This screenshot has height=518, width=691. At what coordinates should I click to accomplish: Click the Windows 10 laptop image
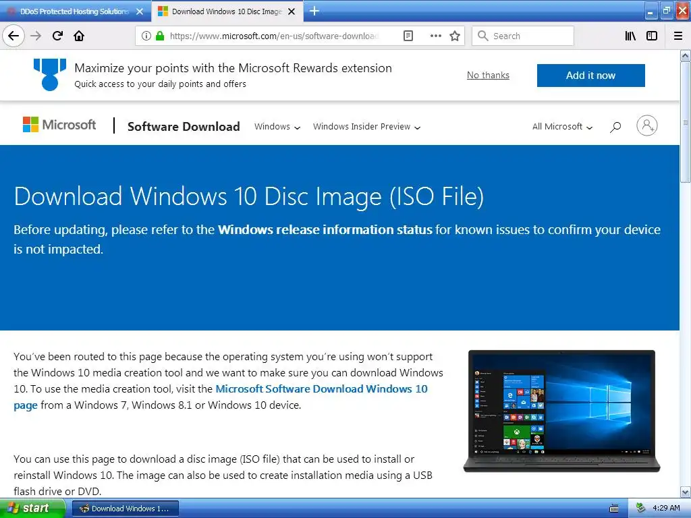click(561, 411)
